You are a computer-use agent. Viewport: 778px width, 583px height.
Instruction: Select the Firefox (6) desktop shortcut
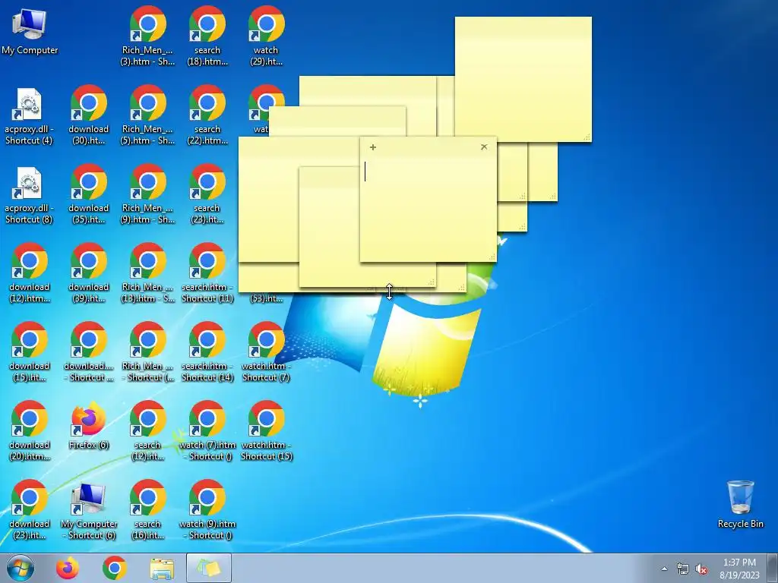[x=89, y=425]
